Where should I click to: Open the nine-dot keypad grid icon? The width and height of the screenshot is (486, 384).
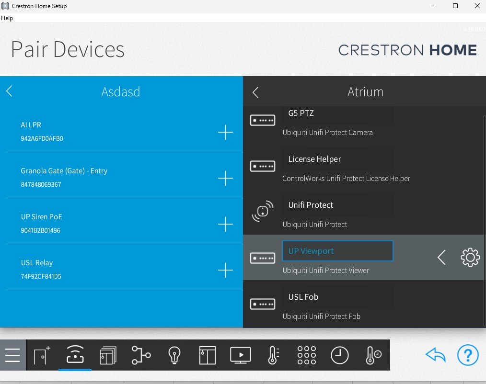click(x=307, y=355)
